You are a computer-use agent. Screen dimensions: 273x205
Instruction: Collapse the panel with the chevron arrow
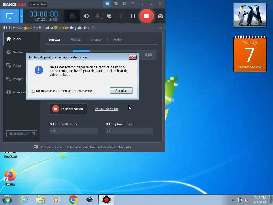pyautogui.click(x=160, y=28)
